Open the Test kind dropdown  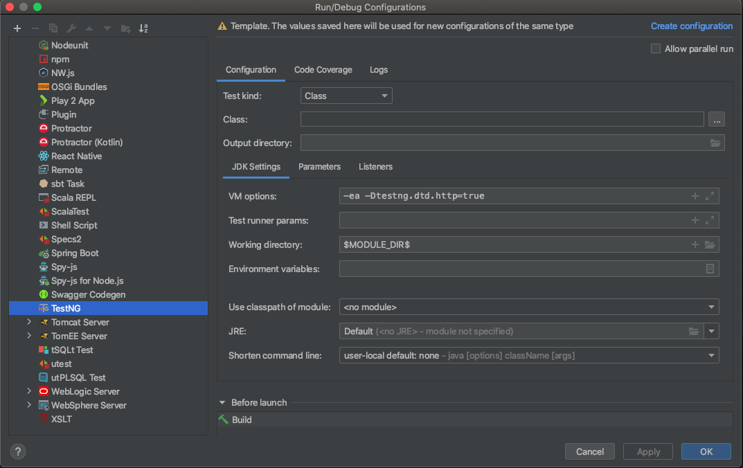346,96
